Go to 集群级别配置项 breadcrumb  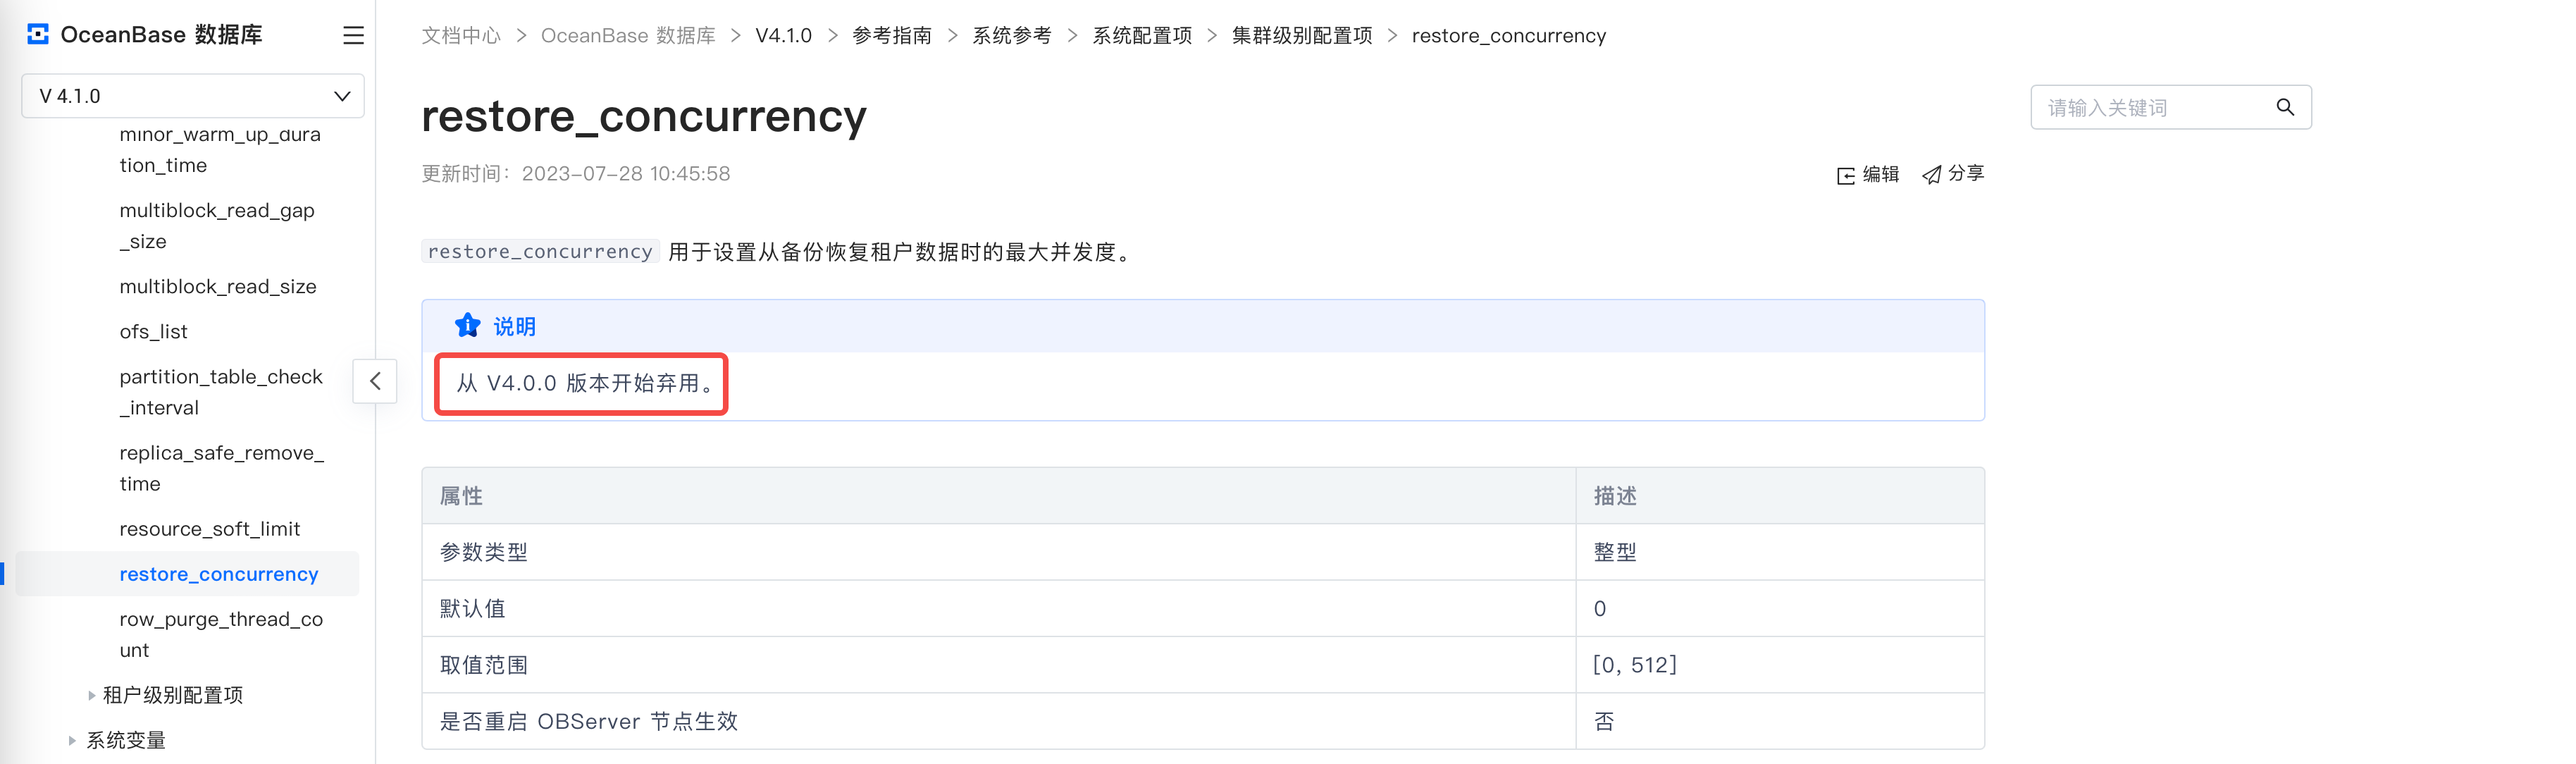(1302, 36)
